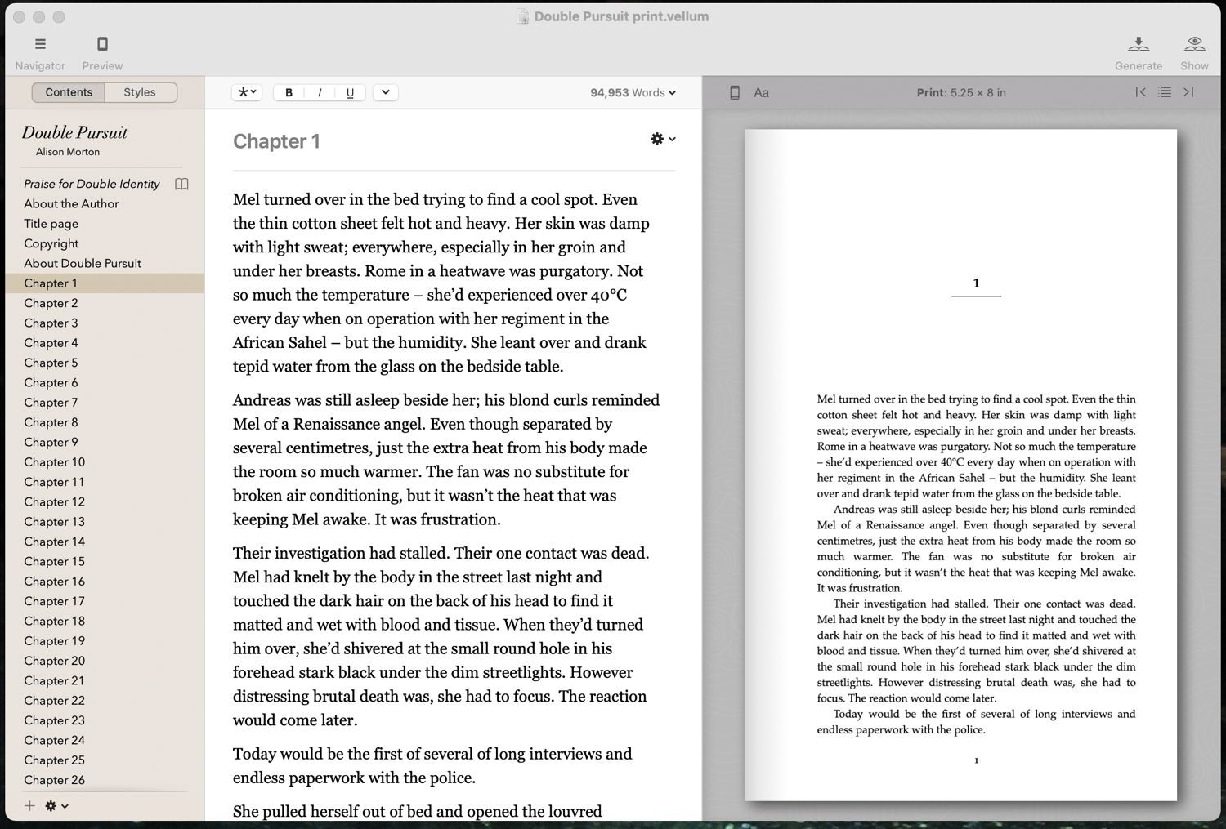Click the Generate book icon
Screen dimensions: 1226x829
(1138, 44)
